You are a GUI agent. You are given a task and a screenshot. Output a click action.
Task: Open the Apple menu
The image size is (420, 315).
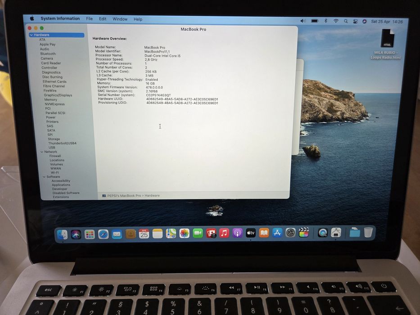(x=32, y=18)
